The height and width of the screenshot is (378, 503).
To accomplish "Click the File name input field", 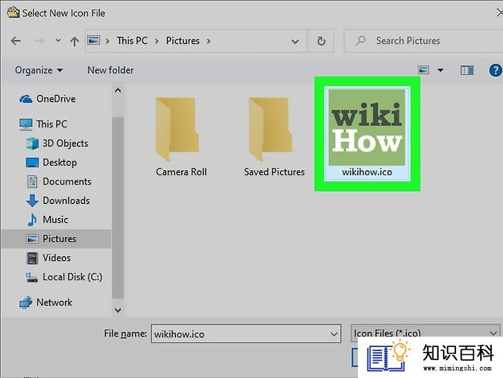I will pos(246,334).
